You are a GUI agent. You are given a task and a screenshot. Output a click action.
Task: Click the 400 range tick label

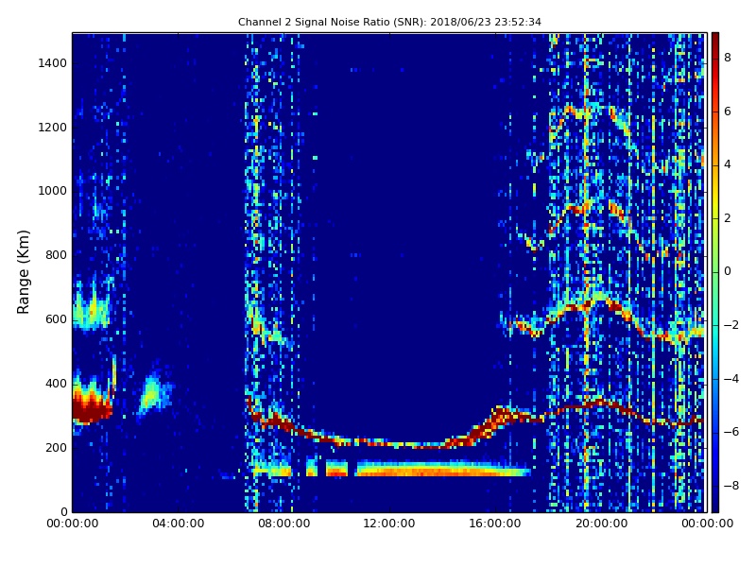click(56, 384)
